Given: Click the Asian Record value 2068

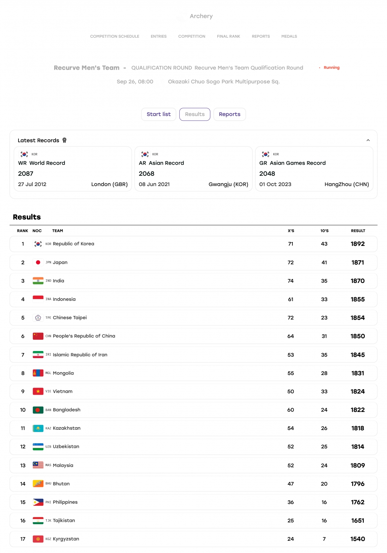Looking at the screenshot, I should 147,174.
